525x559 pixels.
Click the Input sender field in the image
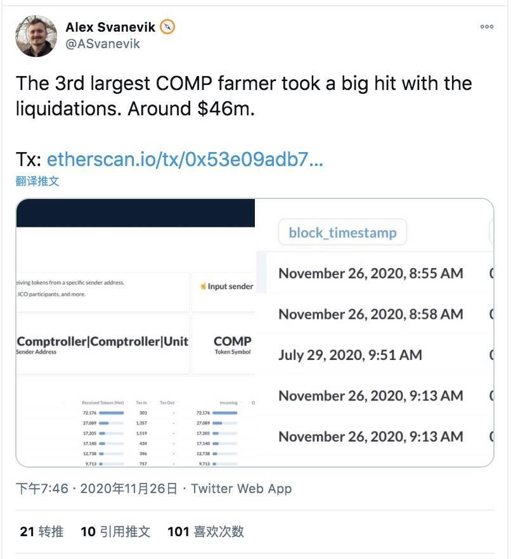point(226,286)
